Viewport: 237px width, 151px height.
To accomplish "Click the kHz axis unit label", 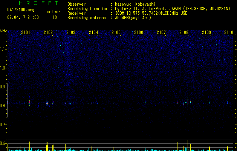I will (x=3, y=31).
